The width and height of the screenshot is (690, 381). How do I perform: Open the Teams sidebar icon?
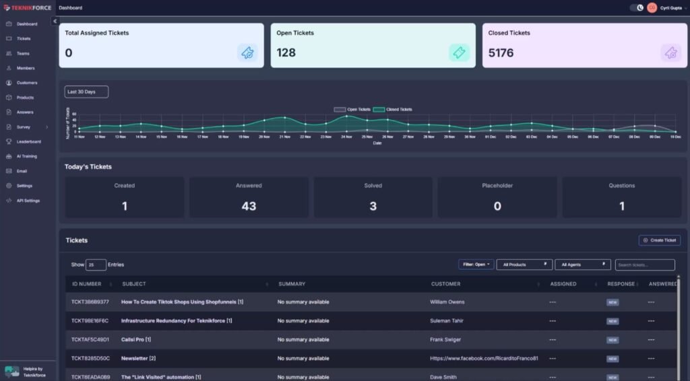pos(9,53)
